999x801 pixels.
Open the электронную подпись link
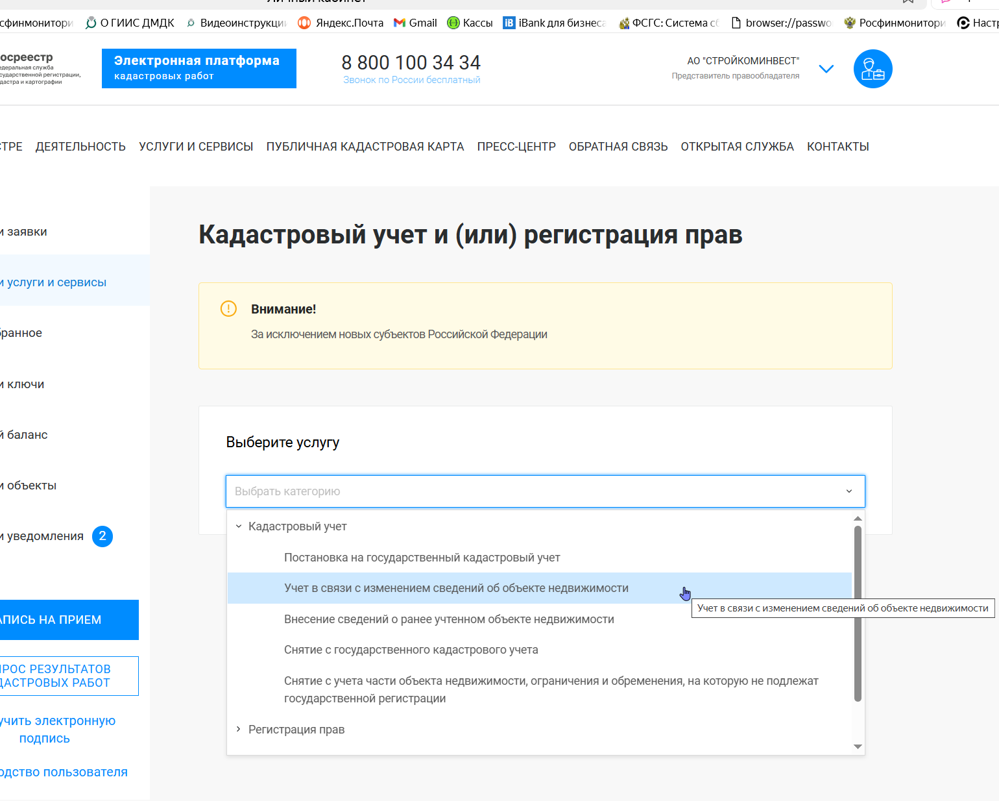coord(57,730)
